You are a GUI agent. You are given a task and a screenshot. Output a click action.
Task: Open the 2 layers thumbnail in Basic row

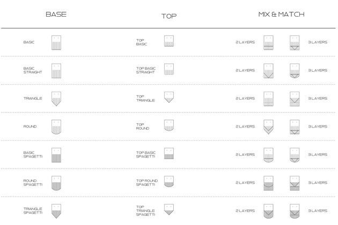[x=268, y=43]
